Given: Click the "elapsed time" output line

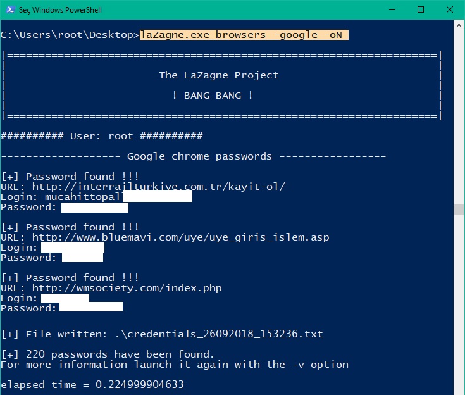Looking at the screenshot, I should pos(92,384).
